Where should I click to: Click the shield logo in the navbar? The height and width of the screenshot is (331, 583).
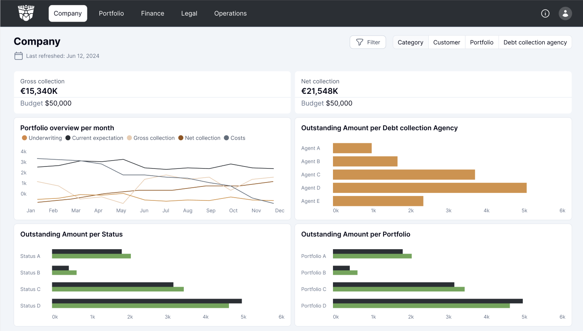pyautogui.click(x=26, y=13)
